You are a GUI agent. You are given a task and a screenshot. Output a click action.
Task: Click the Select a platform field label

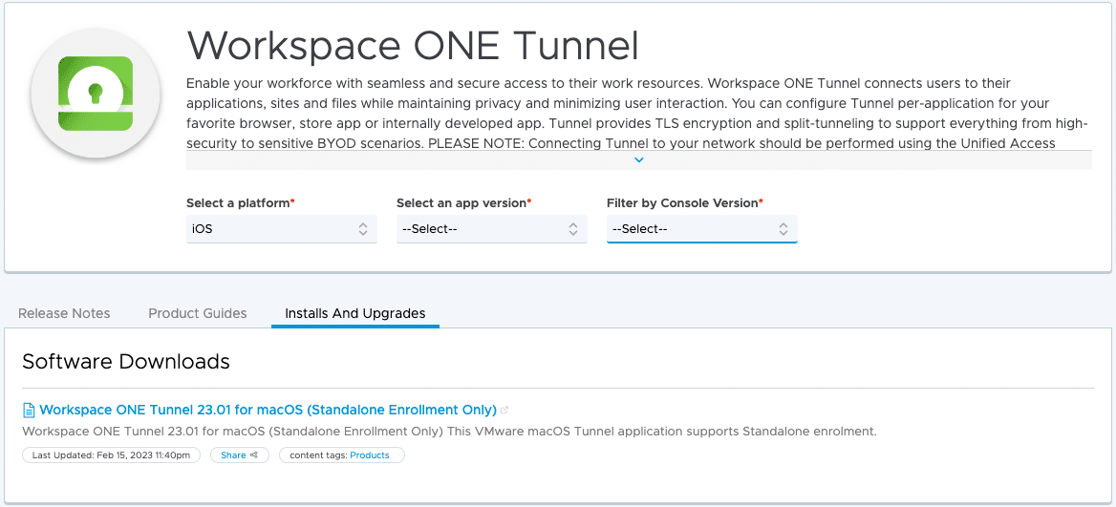point(239,203)
